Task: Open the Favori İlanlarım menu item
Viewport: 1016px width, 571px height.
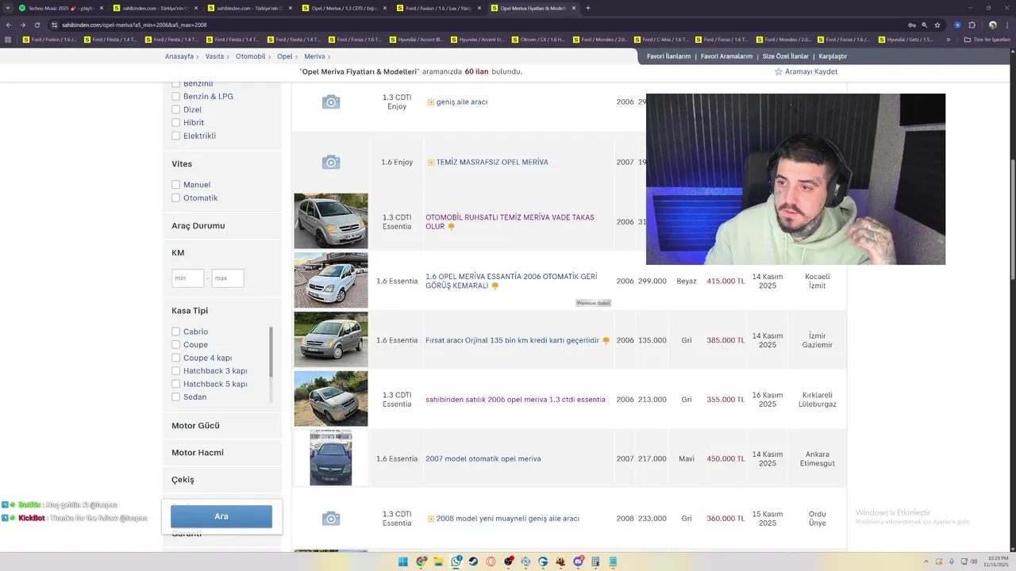Action: (x=668, y=56)
